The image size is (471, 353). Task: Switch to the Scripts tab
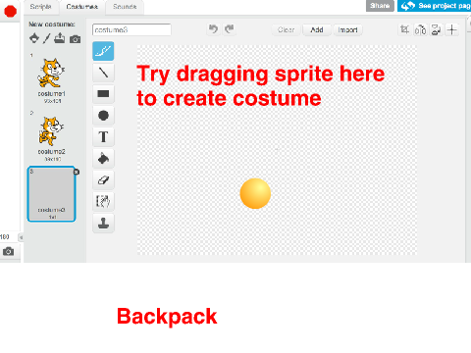[41, 7]
